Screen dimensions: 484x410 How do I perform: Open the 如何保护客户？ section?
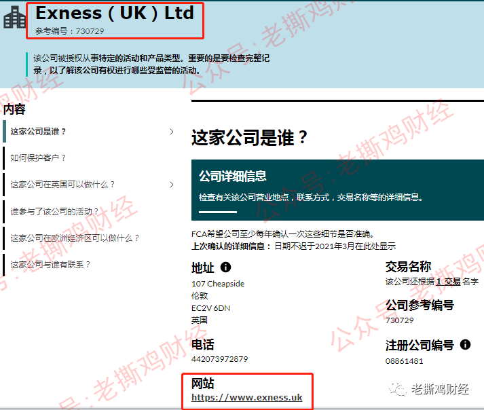[x=38, y=158]
